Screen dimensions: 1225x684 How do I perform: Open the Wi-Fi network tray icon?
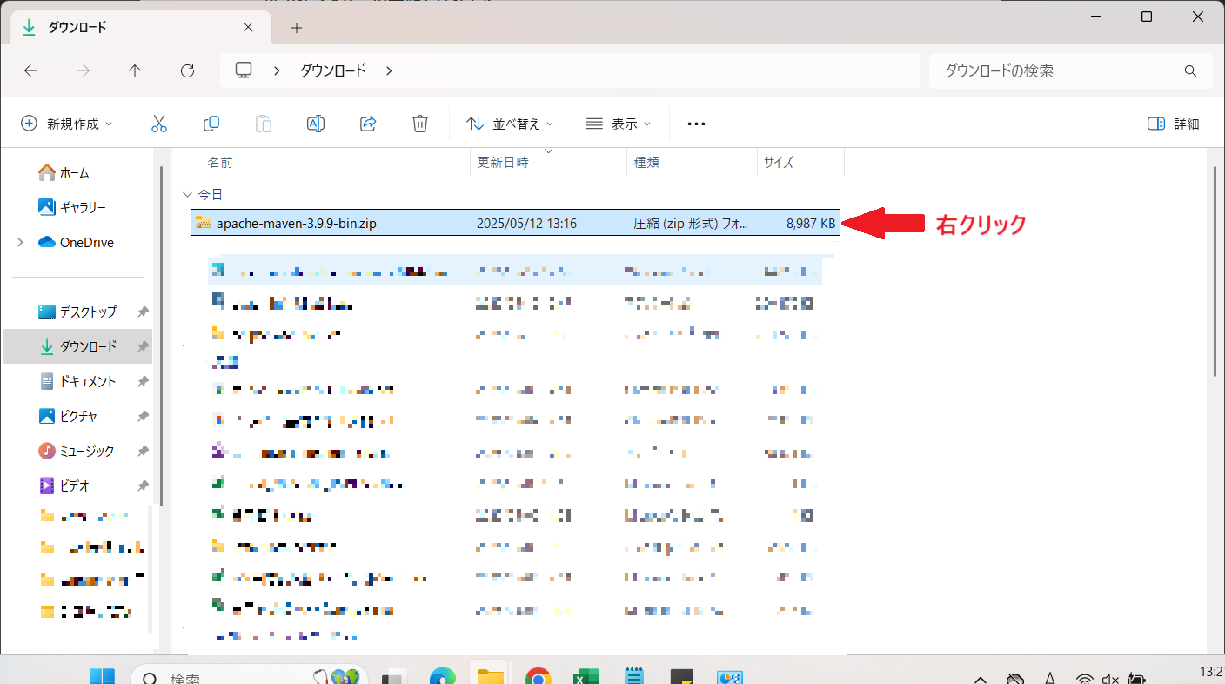point(1084,679)
